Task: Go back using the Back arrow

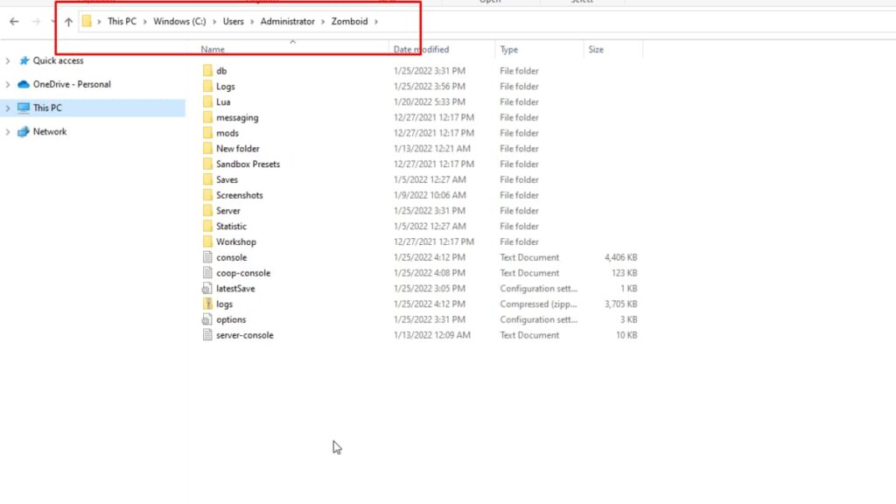Action: [14, 22]
